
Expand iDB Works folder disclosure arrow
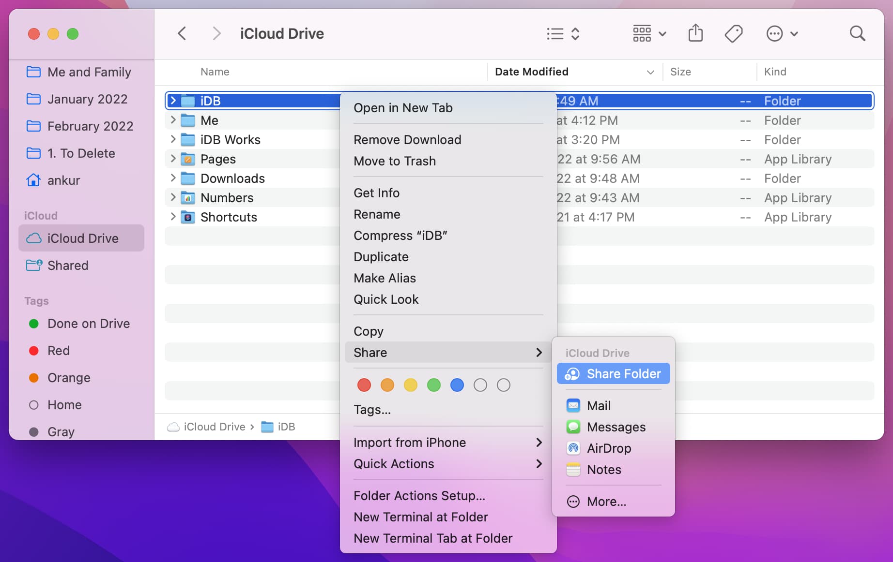coord(173,139)
